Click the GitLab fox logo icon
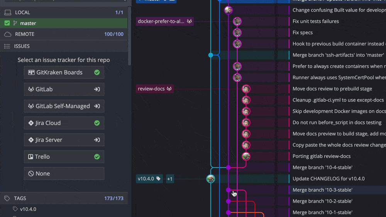The height and width of the screenshot is (217, 386). (31, 89)
